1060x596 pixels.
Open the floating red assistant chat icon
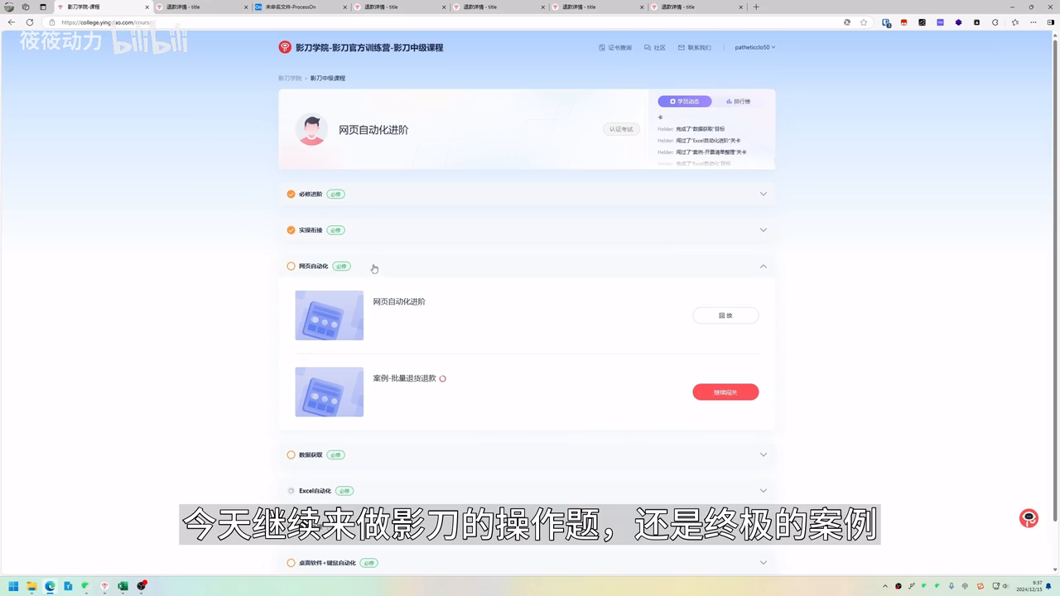[x=1029, y=518]
